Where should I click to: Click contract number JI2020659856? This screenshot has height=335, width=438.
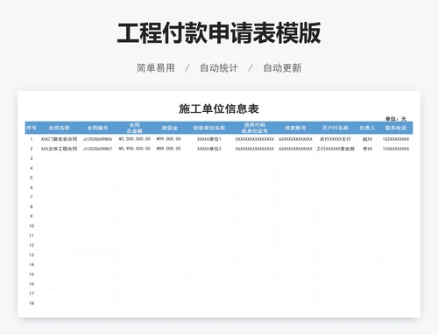97,139
